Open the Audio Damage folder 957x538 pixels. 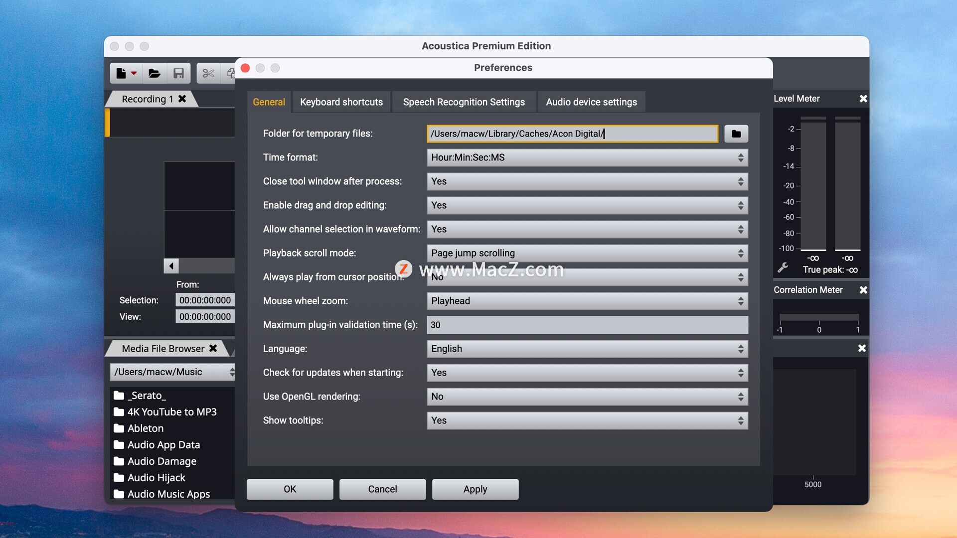155,461
